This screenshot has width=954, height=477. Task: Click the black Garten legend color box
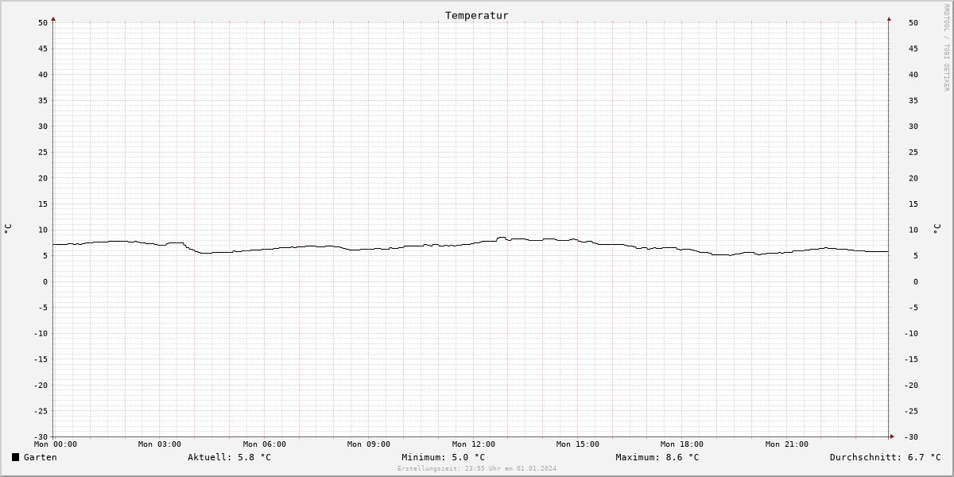pos(15,457)
